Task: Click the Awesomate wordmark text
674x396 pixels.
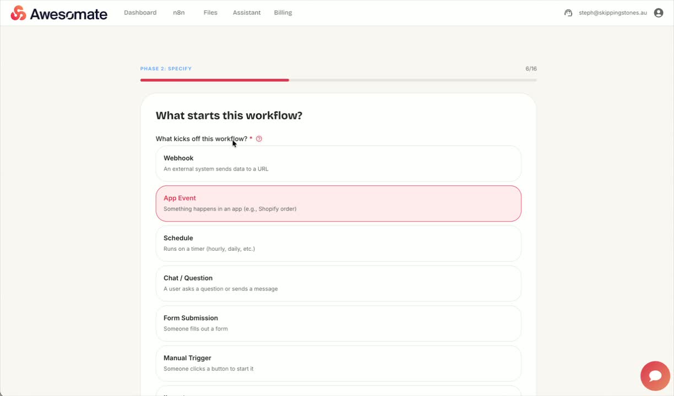Action: (x=69, y=14)
